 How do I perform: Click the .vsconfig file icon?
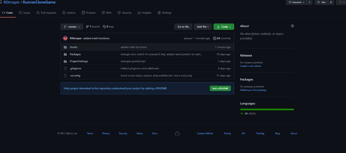pyautogui.click(x=65, y=76)
